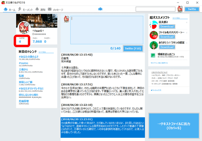Click the strawberry app icon in title bar
The width and height of the screenshot is (202, 141).
(x=3, y=3)
